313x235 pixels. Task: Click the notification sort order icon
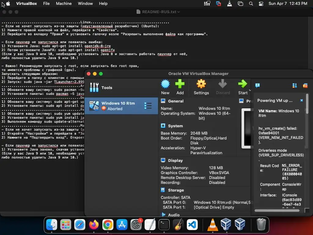click(x=294, y=86)
